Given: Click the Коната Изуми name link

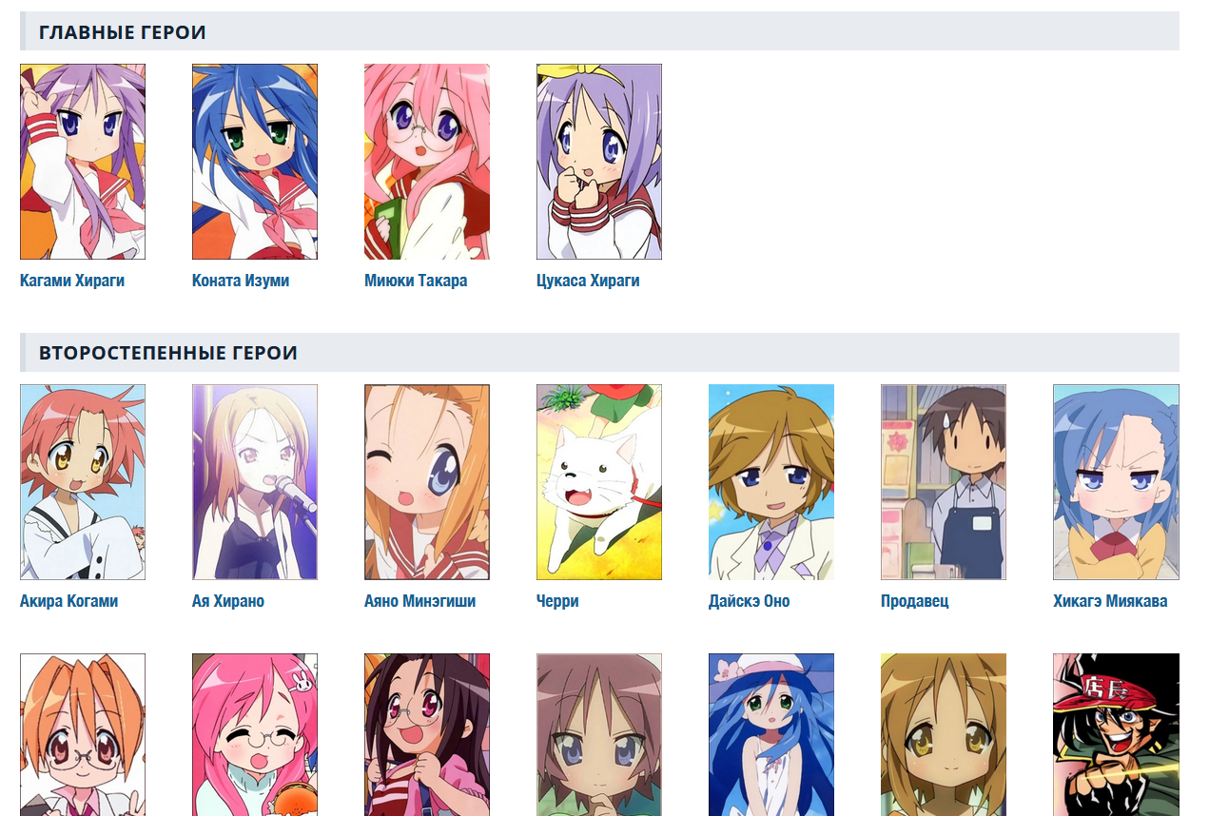Looking at the screenshot, I should [x=241, y=281].
